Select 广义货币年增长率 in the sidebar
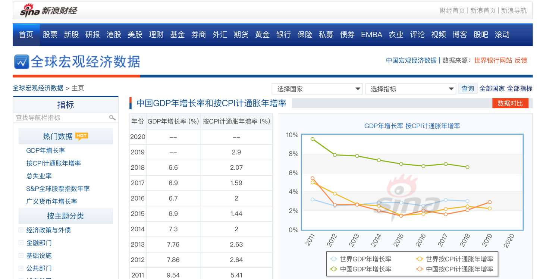This screenshot has width=537, height=279. pyautogui.click(x=52, y=201)
